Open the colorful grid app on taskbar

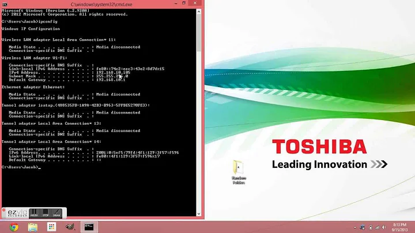(x=52, y=227)
